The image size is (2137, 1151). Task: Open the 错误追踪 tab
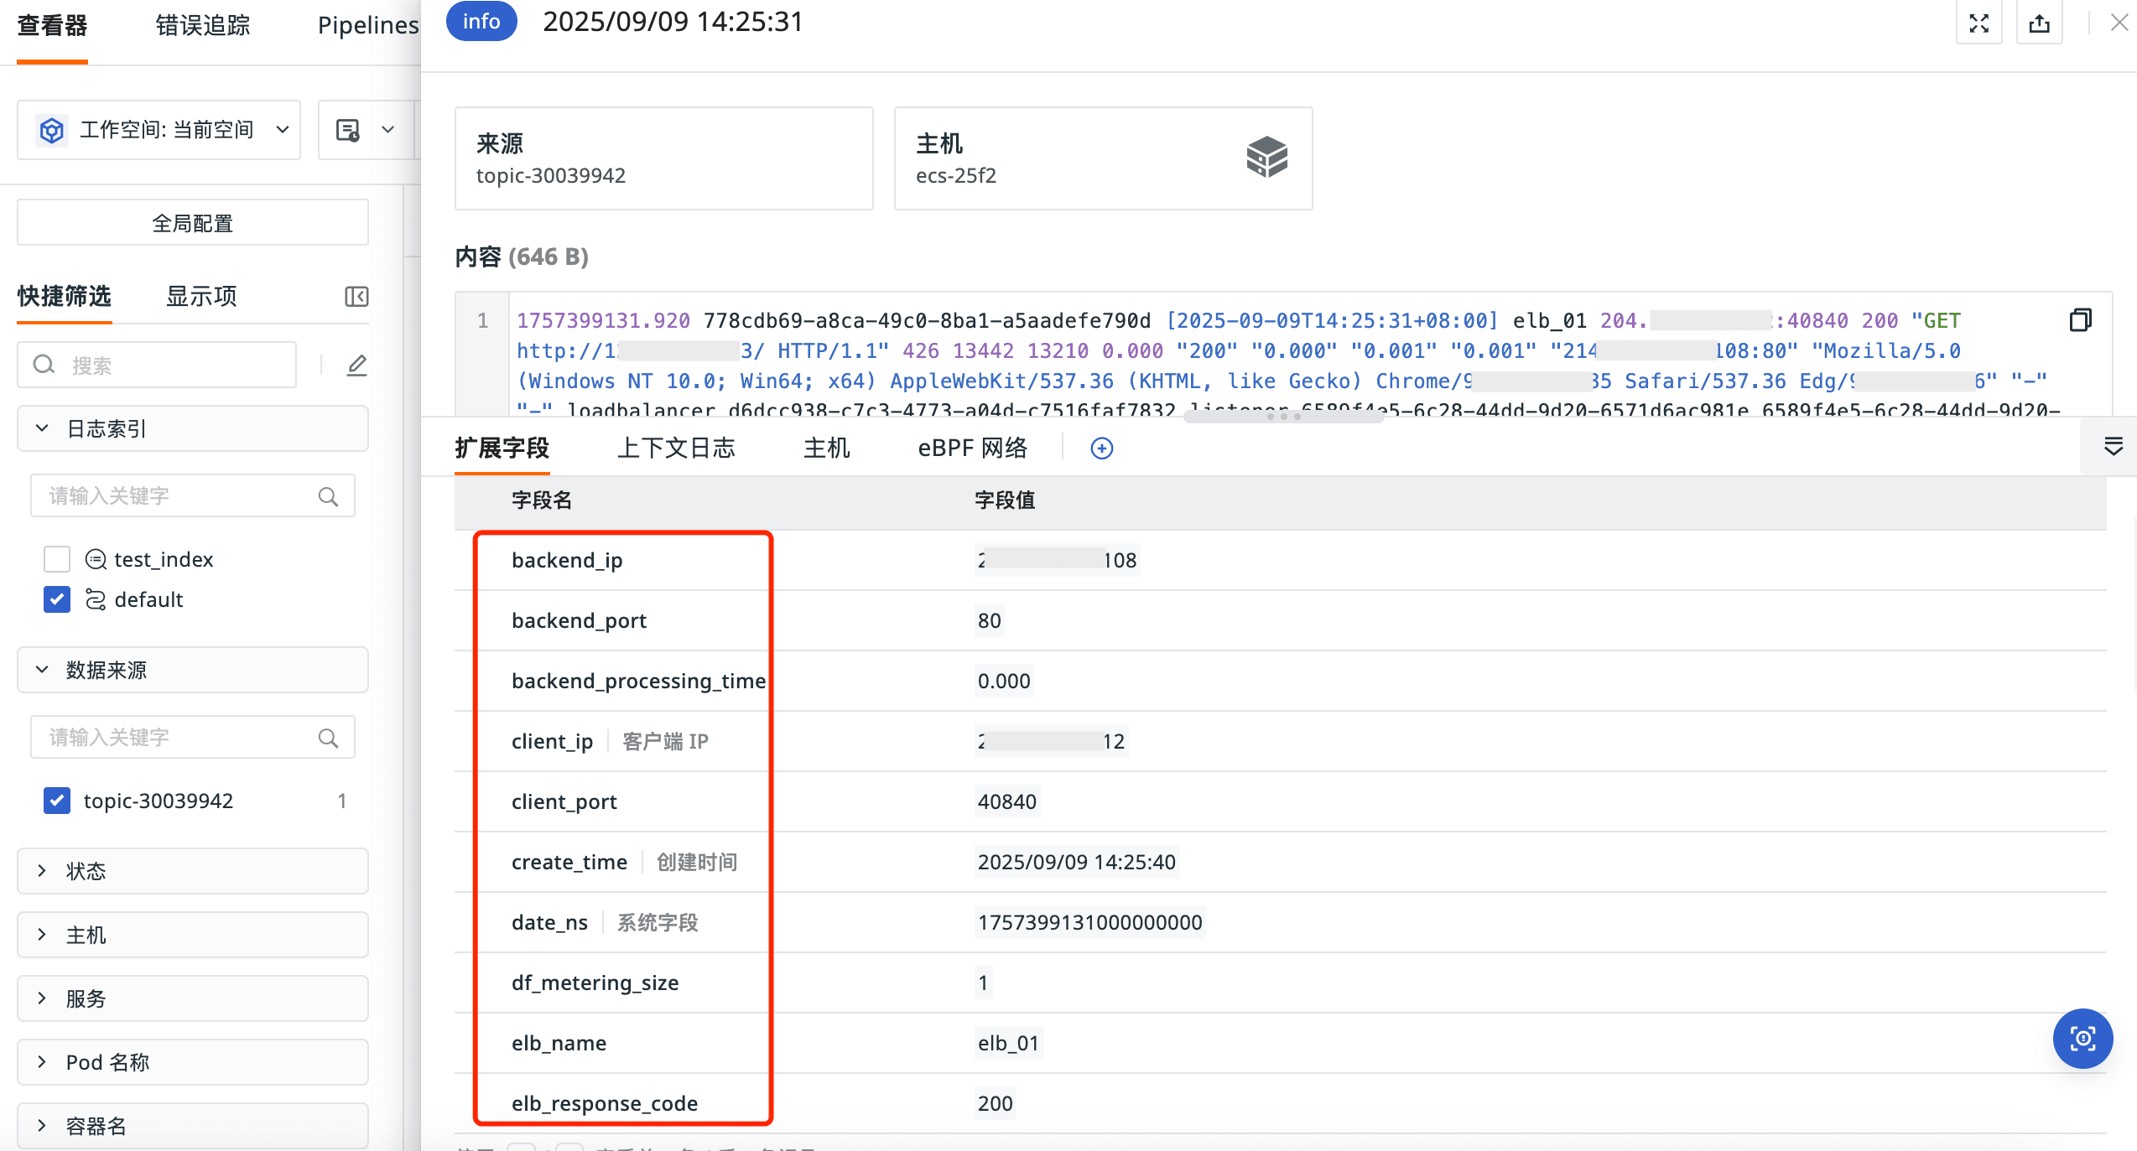click(x=203, y=26)
